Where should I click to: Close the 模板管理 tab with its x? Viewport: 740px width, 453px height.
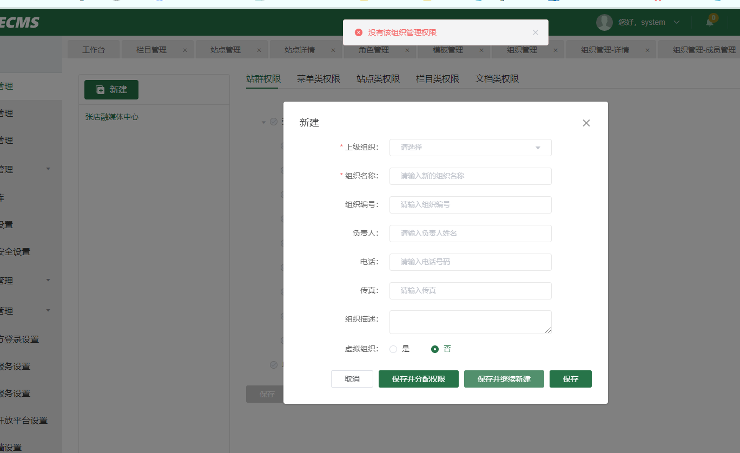point(481,50)
